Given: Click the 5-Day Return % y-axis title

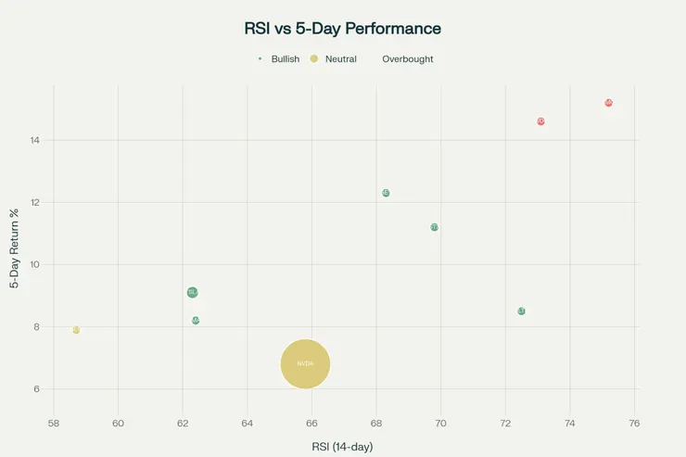Looking at the screenshot, I should pos(14,248).
